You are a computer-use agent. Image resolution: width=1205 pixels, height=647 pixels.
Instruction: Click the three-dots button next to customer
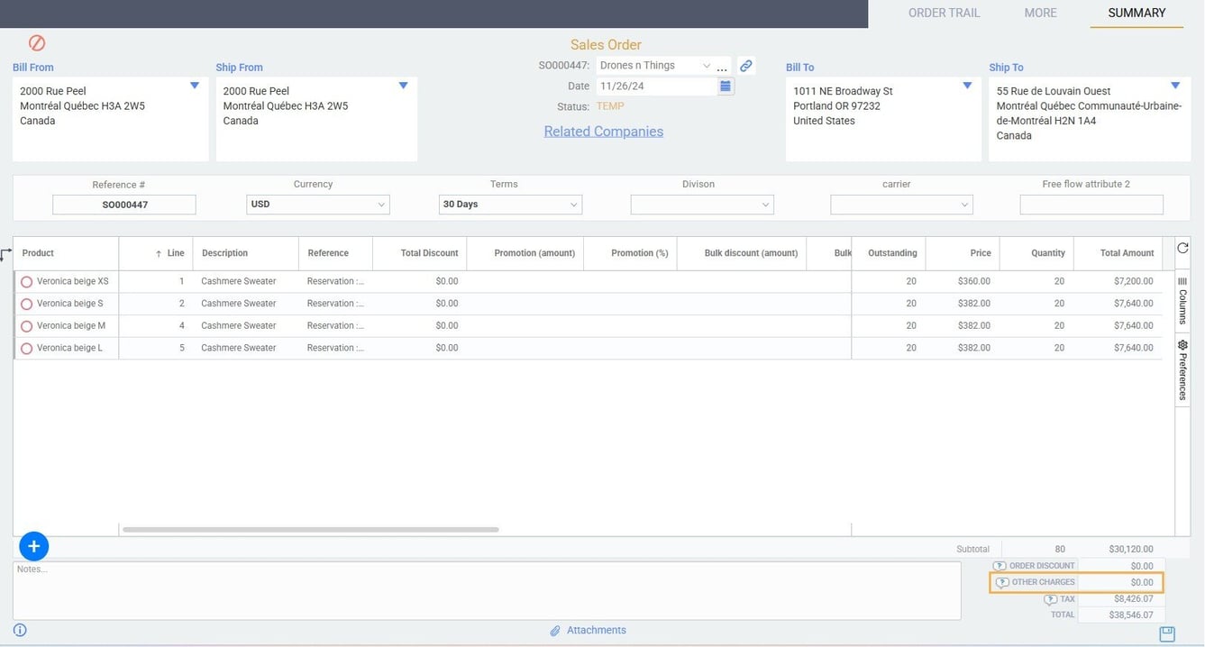722,67
